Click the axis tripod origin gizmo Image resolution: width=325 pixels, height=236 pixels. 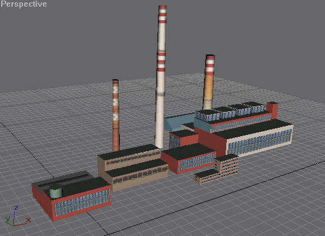coord(14,225)
